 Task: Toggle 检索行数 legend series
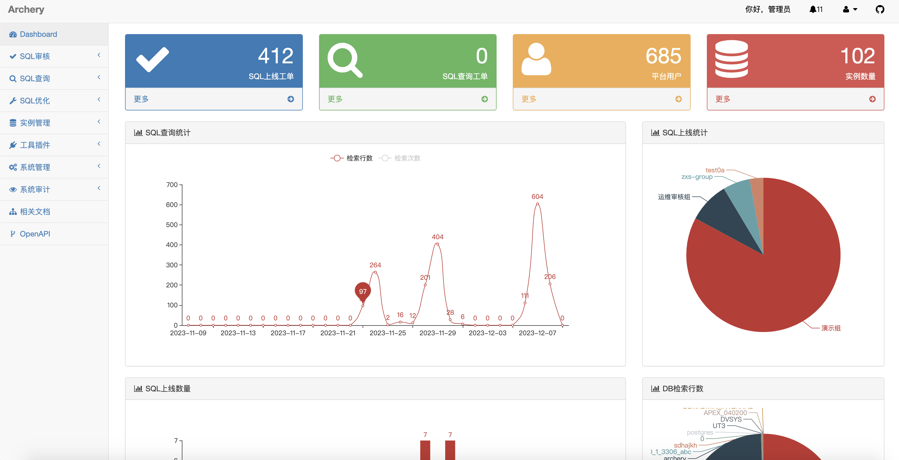[x=352, y=158]
